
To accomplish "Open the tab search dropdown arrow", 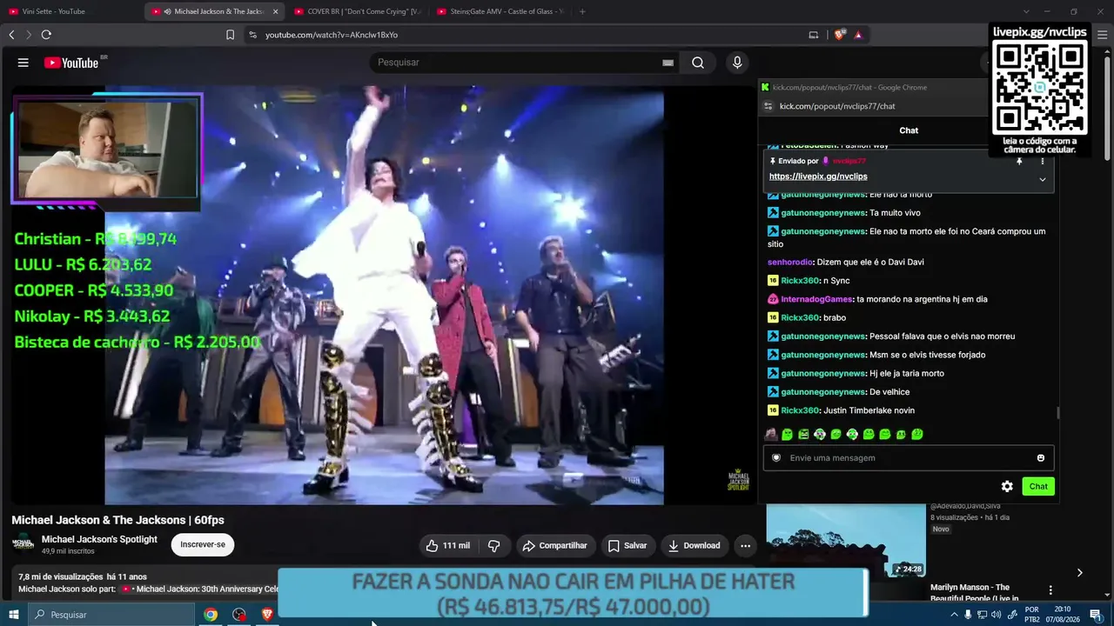I will pos(1026,11).
